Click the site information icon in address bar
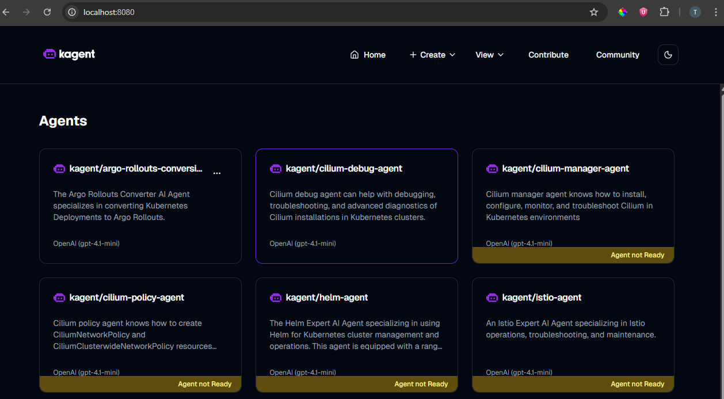This screenshot has height=399, width=724. tap(72, 12)
